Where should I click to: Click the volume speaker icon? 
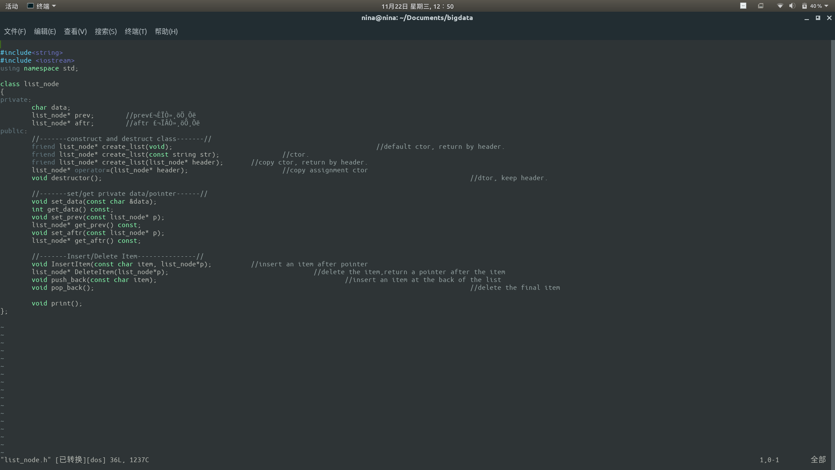coord(792,6)
